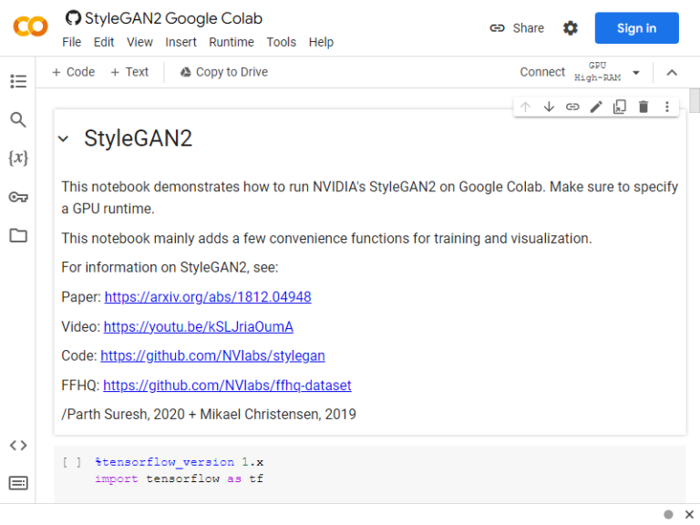
Task: Copy link to cell icon
Action: point(572,107)
